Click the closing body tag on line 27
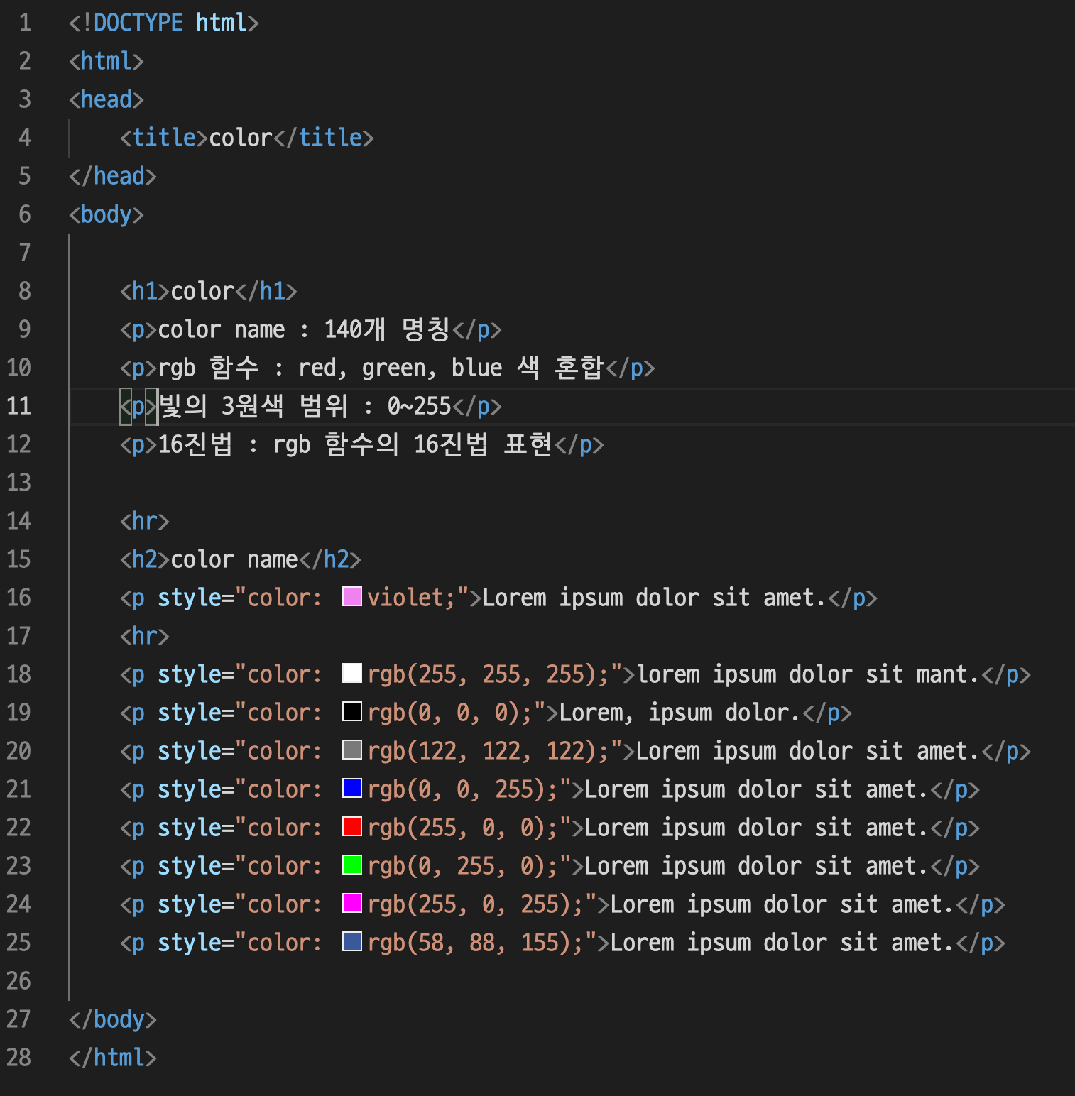The image size is (1075, 1096). point(113,1019)
